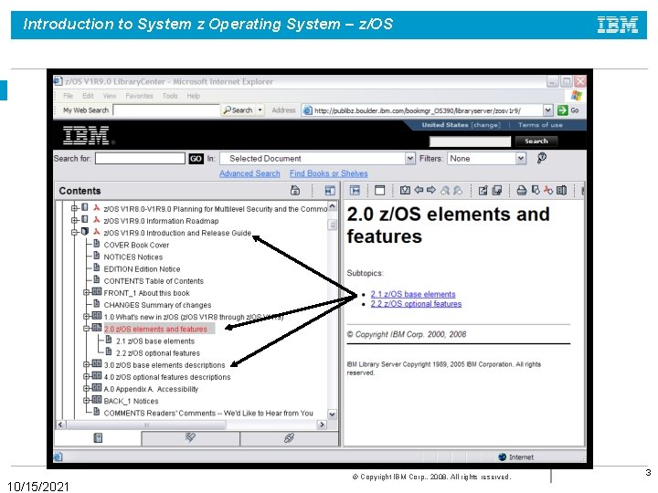Select the bookmarks tab with pencil icon
This screenshot has width=658, height=493.
(x=190, y=438)
